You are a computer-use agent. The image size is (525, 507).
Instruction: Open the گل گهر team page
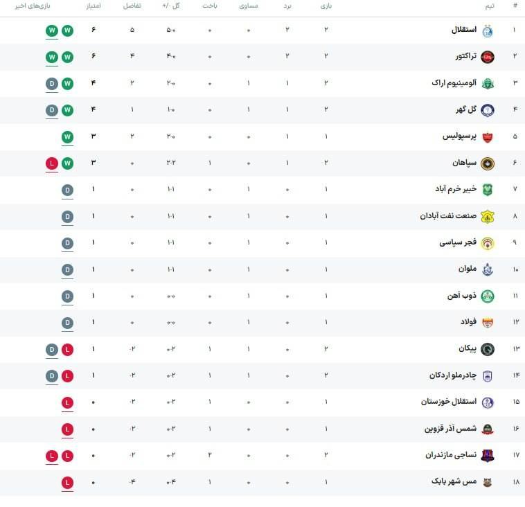[x=465, y=109]
